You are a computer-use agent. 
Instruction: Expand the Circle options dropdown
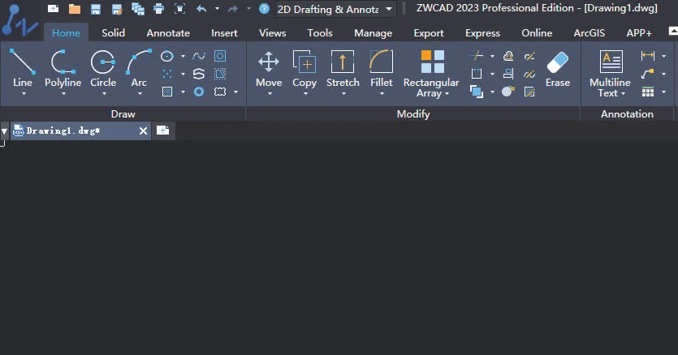[104, 93]
